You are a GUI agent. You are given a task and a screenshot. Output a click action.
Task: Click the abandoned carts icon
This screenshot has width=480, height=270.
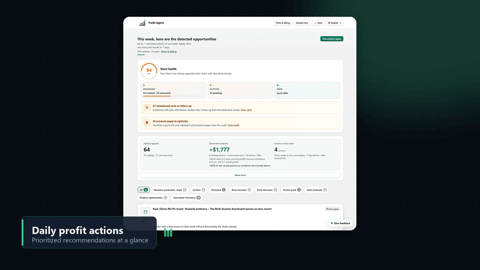click(x=147, y=107)
